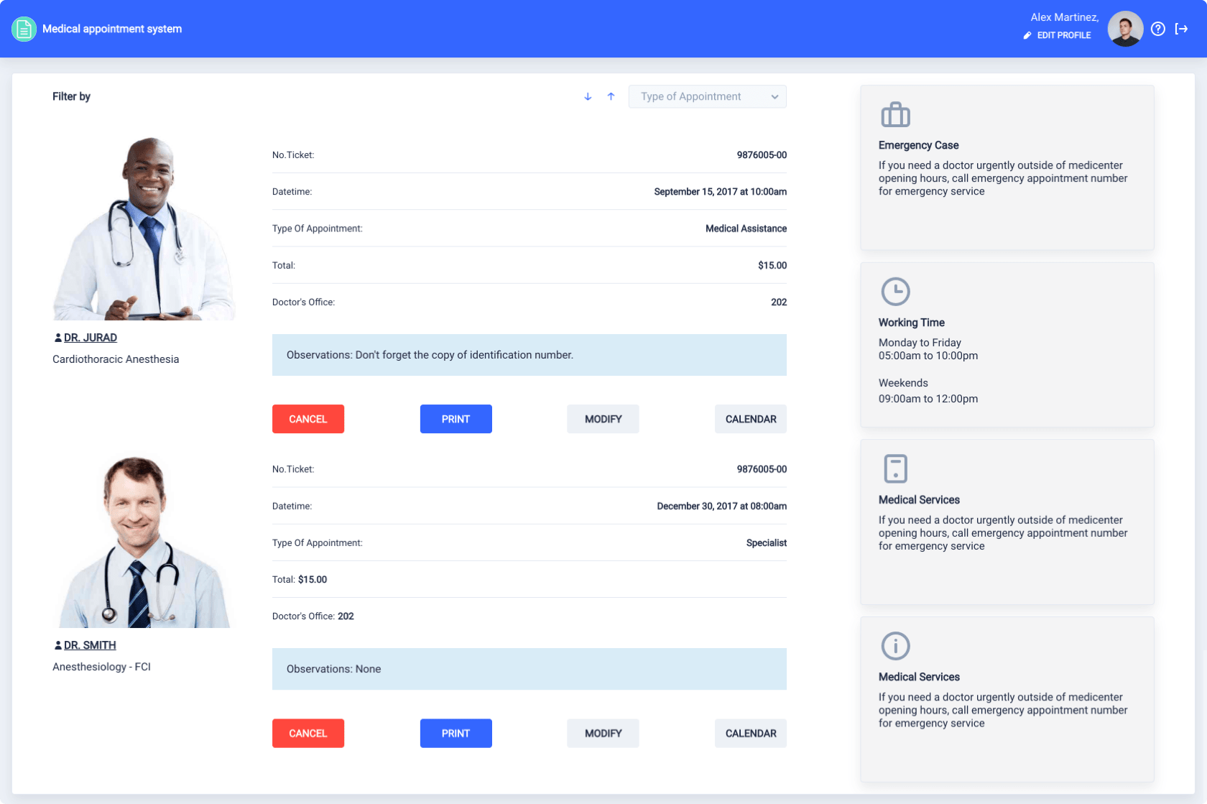Click the Working Time heading
Viewport: 1207px width, 804px height.
[x=911, y=323]
